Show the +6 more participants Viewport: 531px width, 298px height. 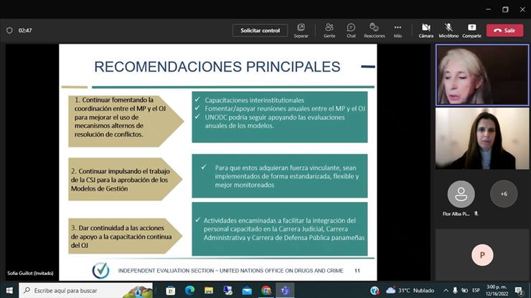pyautogui.click(x=504, y=194)
